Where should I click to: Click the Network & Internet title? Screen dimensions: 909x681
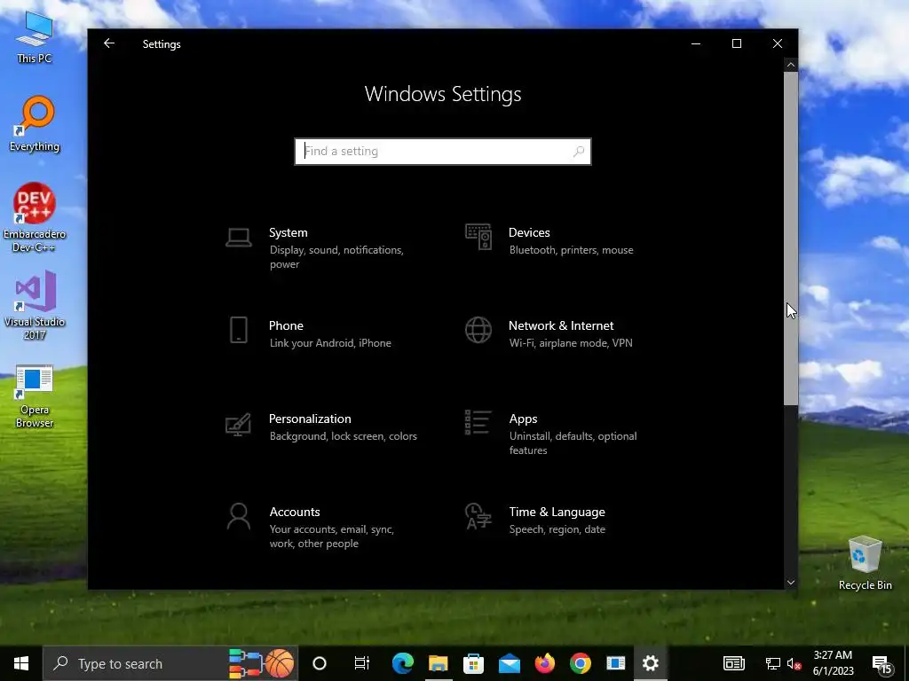click(x=561, y=325)
